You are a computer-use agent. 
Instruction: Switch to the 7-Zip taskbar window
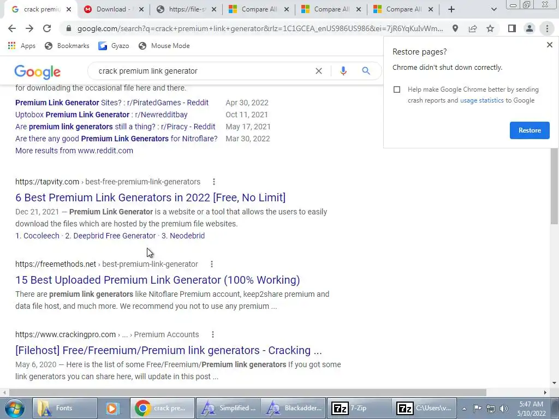pos(359,408)
